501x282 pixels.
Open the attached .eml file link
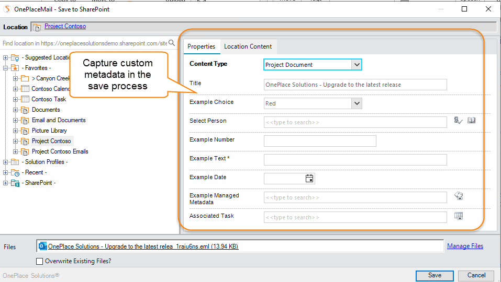click(x=143, y=246)
